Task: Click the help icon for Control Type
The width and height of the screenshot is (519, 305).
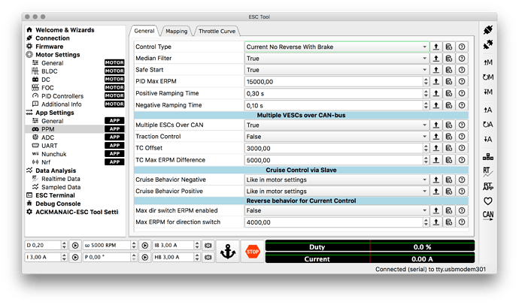Action: (462, 47)
